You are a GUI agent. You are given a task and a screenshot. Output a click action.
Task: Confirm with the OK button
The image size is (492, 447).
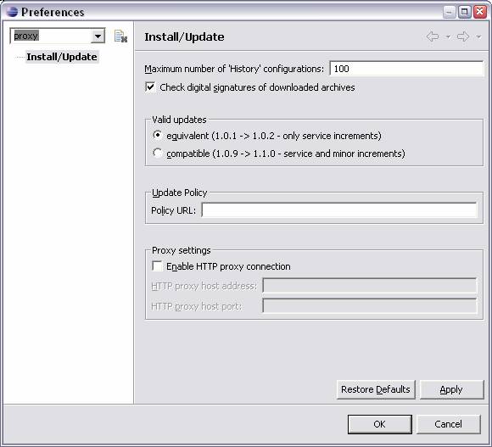[x=380, y=424]
